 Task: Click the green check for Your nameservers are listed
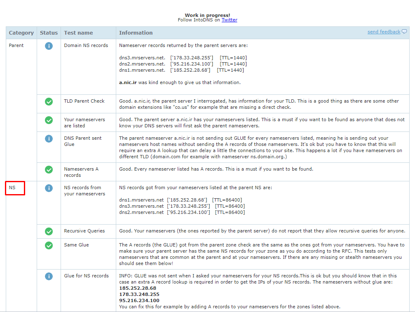point(49,120)
